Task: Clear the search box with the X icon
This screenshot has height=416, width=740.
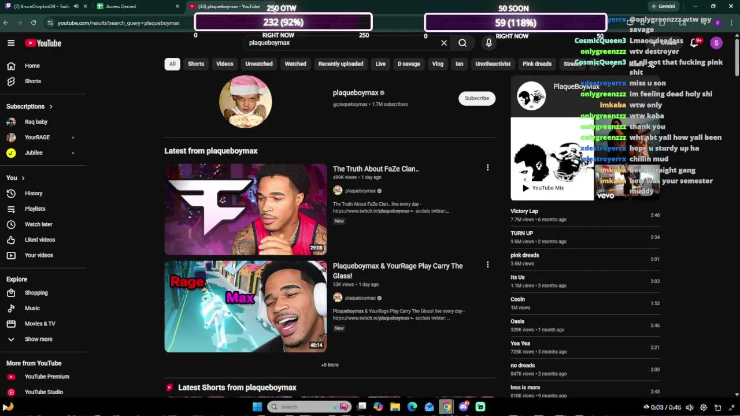Action: (x=444, y=43)
